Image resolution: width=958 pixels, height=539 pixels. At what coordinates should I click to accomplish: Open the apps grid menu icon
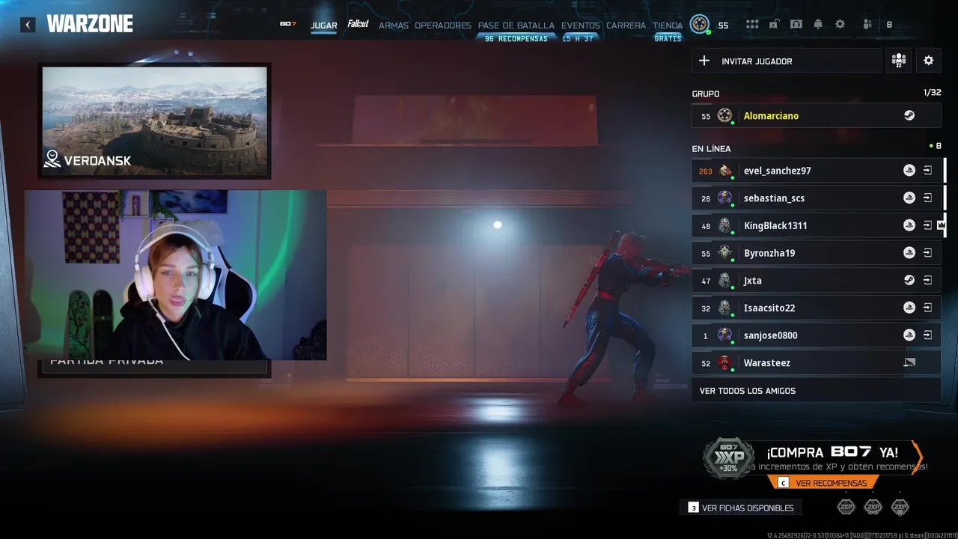(752, 25)
